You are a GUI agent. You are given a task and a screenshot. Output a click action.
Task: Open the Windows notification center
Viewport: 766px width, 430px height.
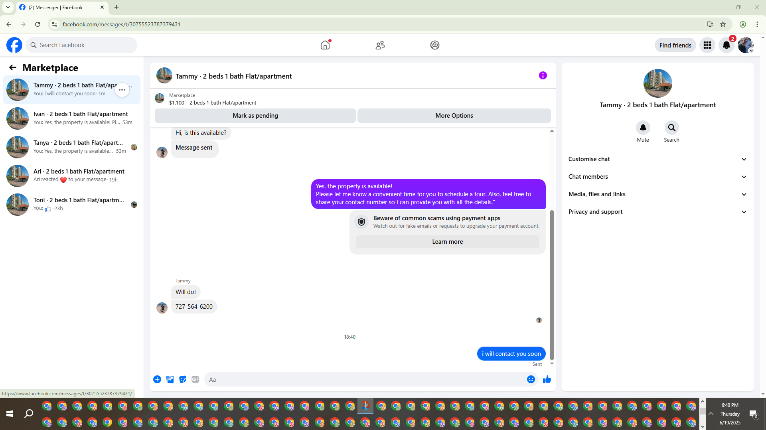point(753,414)
